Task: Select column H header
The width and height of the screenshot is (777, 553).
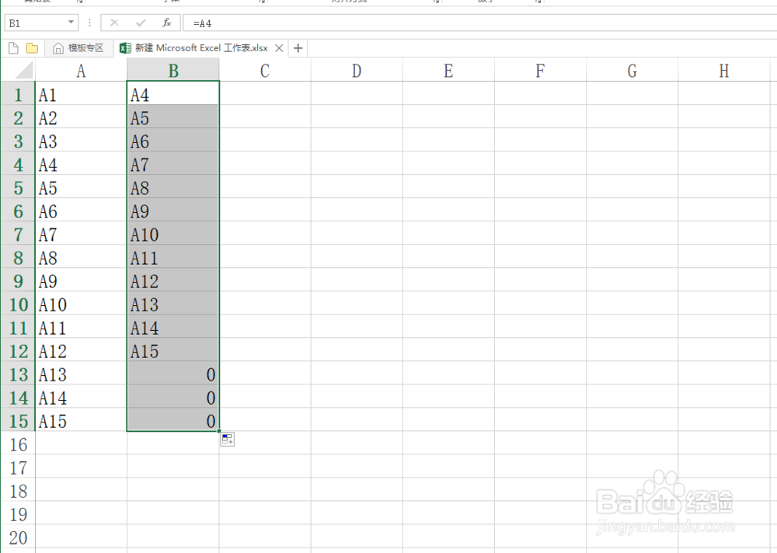Action: click(x=723, y=70)
